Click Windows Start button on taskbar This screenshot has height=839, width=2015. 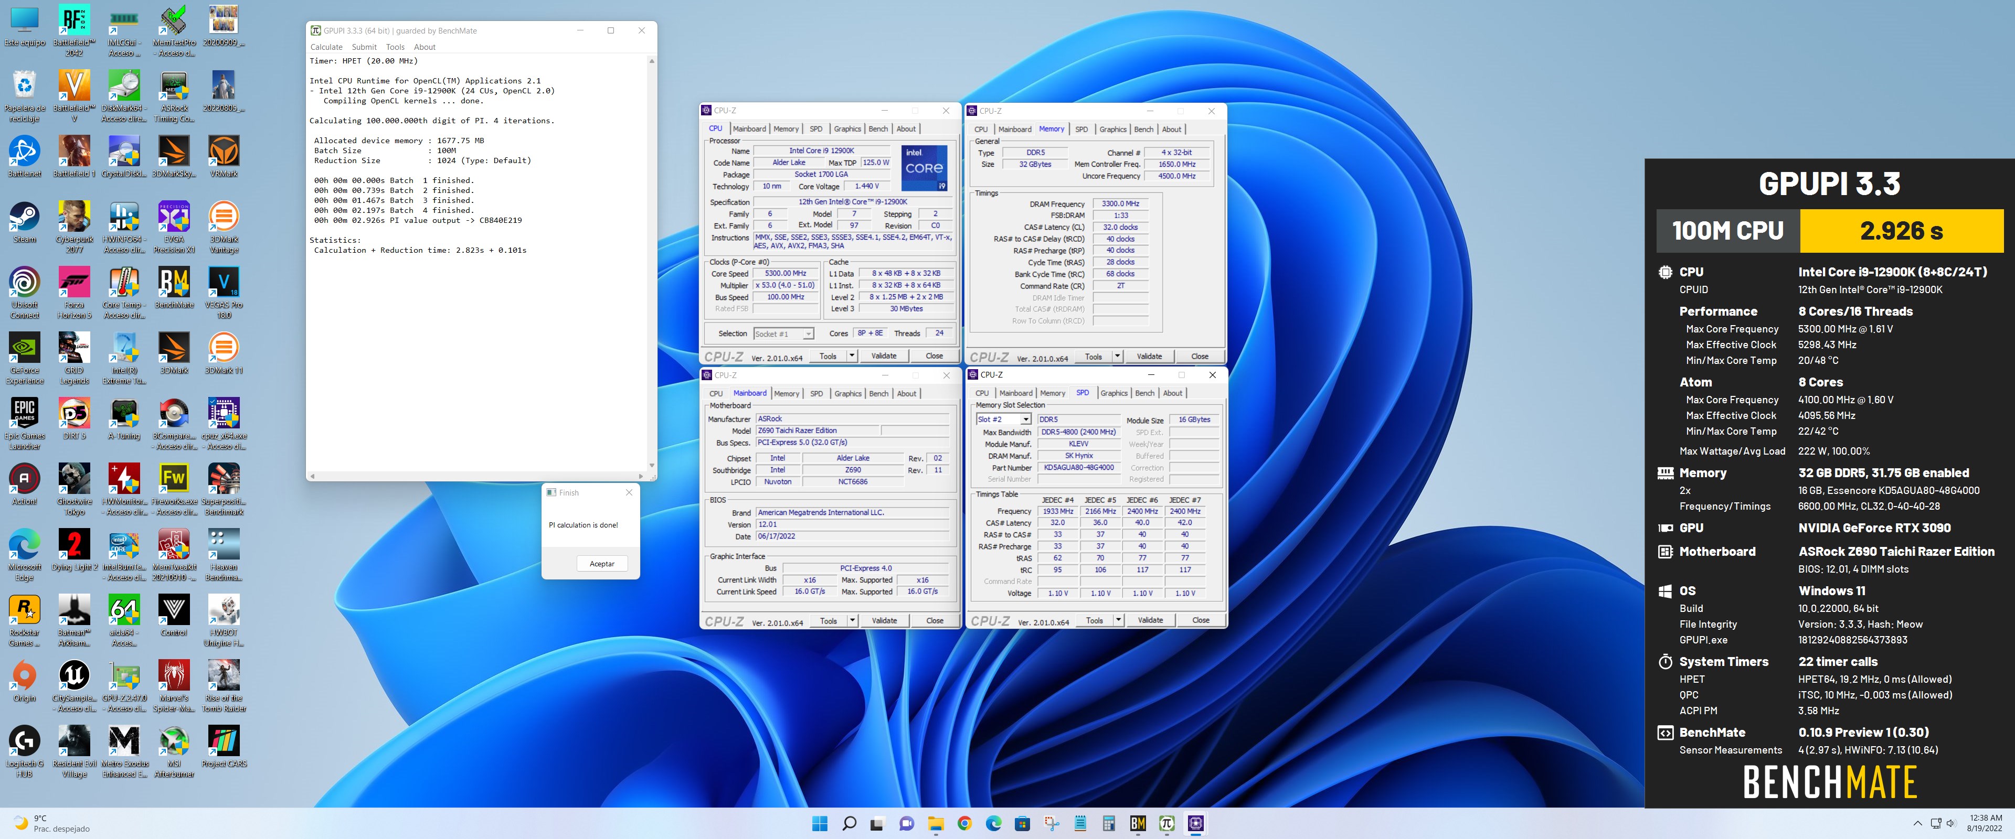(820, 823)
